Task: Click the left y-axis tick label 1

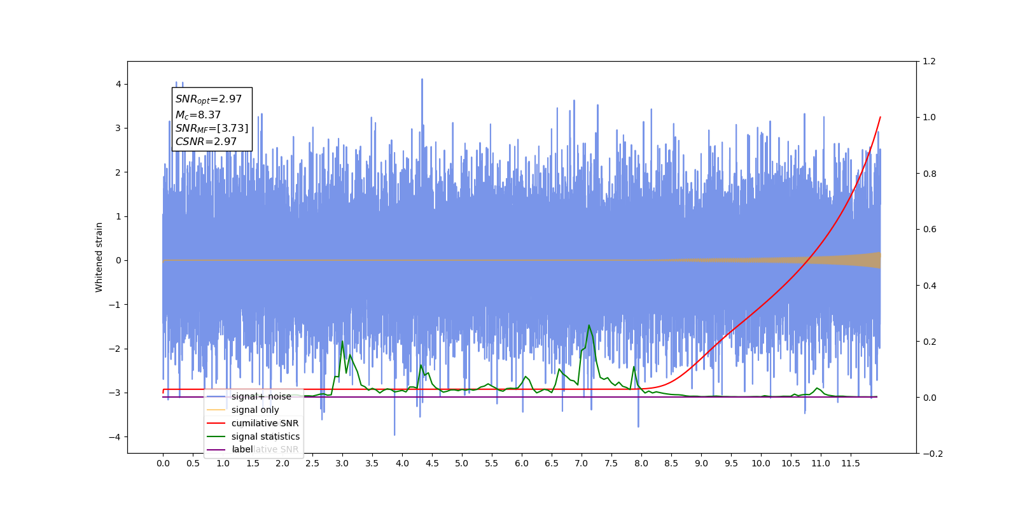Action: 118,217
